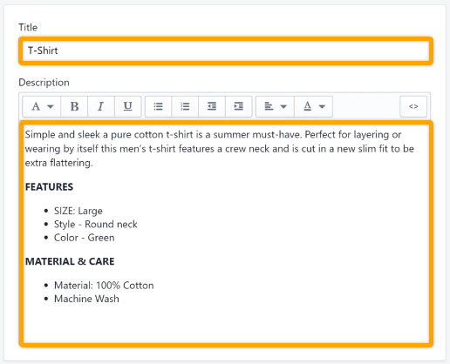Insert a numbered list
The width and height of the screenshot is (450, 364).
pyautogui.click(x=185, y=106)
